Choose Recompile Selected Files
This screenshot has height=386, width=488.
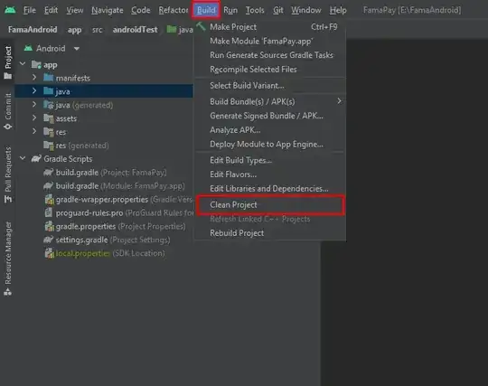[270, 70]
